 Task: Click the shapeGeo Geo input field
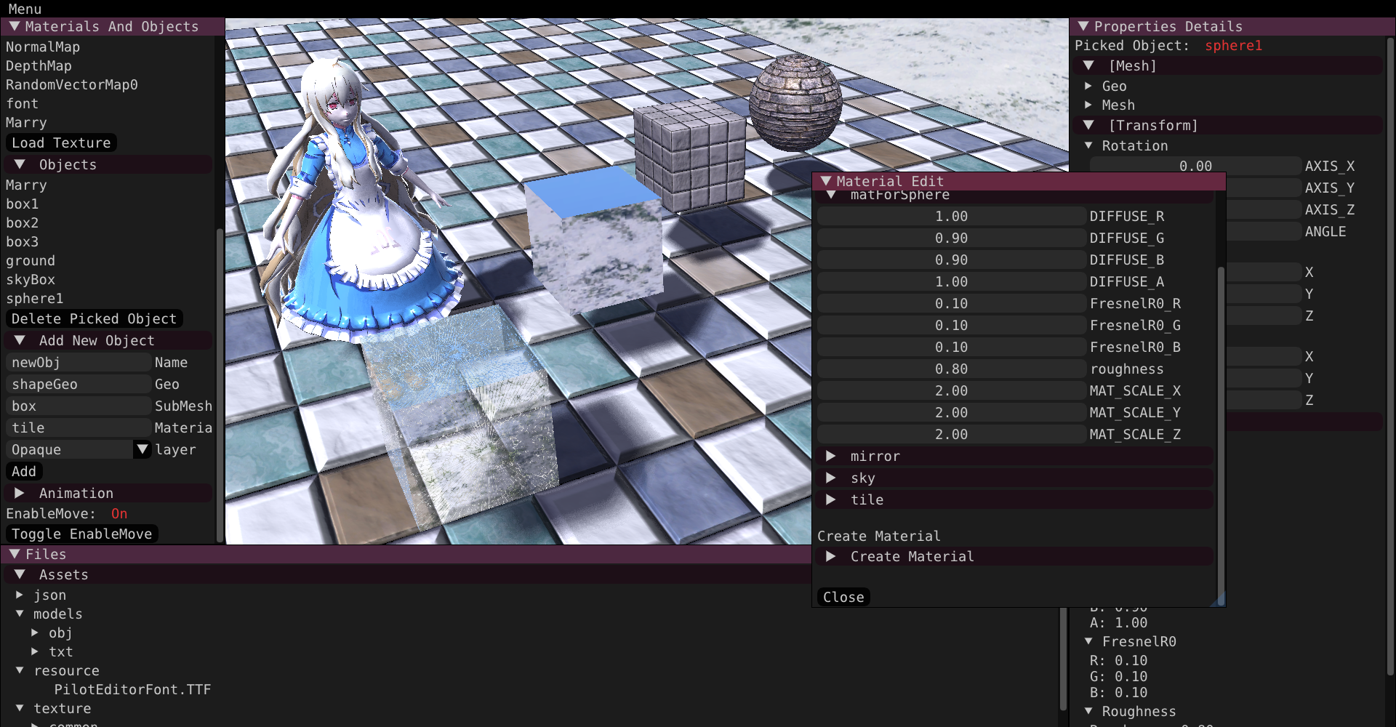click(79, 384)
